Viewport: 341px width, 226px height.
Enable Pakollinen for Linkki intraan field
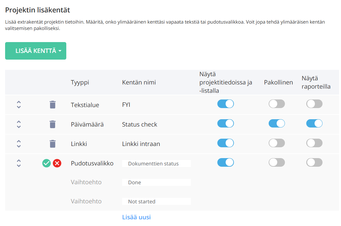point(277,143)
